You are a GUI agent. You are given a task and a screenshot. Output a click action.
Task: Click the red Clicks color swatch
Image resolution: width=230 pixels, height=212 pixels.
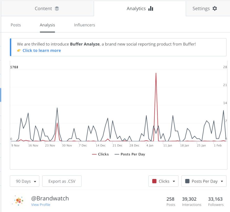tap(154, 181)
